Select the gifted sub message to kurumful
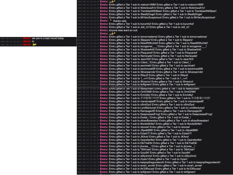The image size is (233, 175). pyautogui.click(x=151, y=24)
